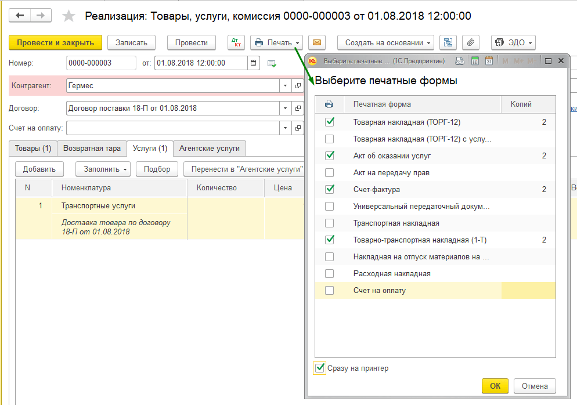577x405 pixels.
Task: Click the calculator icon in dialog title
Action: (475, 61)
